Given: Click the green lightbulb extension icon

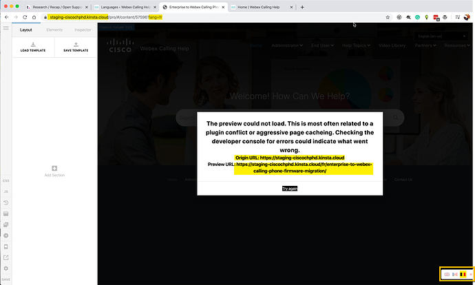Looking at the screenshot, I should 427,17.
